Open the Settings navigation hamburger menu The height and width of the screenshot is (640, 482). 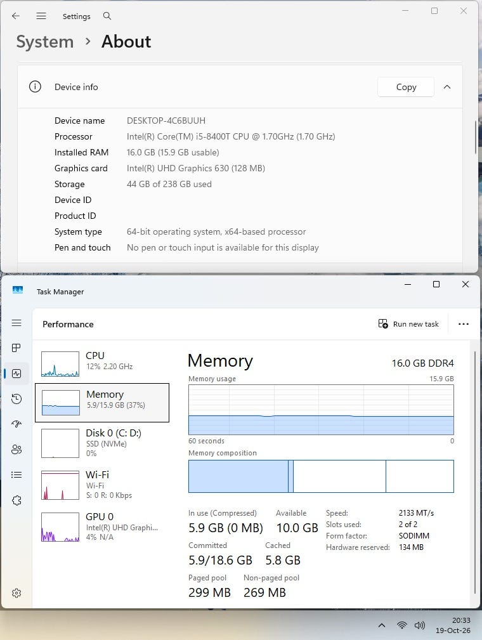point(41,16)
